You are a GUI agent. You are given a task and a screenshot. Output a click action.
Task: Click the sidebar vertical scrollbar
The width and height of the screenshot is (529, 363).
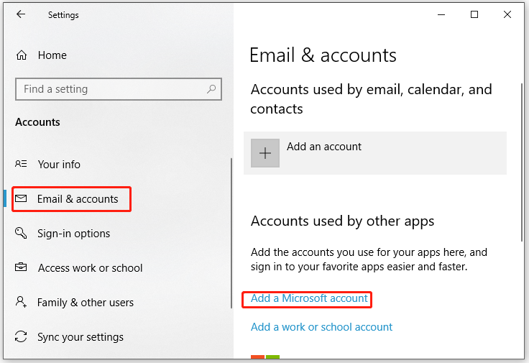tap(231, 233)
